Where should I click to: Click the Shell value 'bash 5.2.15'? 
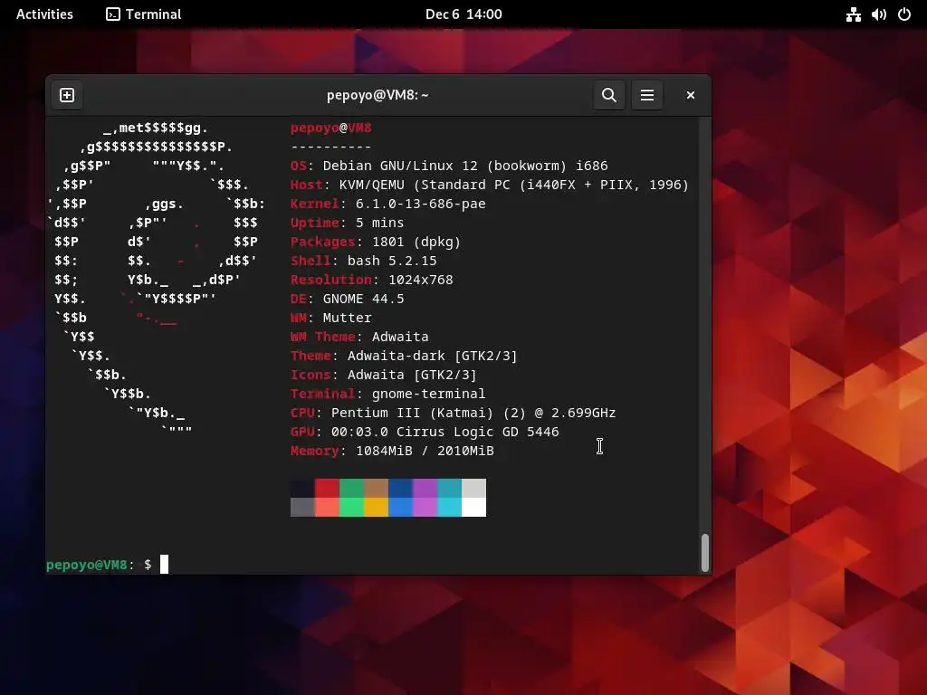point(392,261)
